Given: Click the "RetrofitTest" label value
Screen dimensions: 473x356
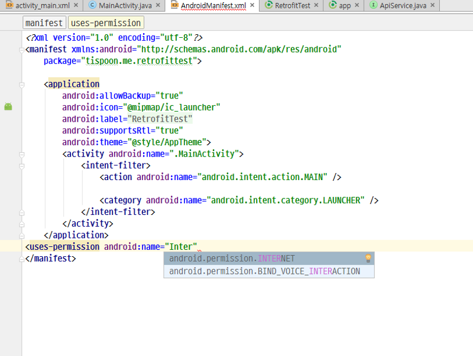Looking at the screenshot, I should click(160, 119).
